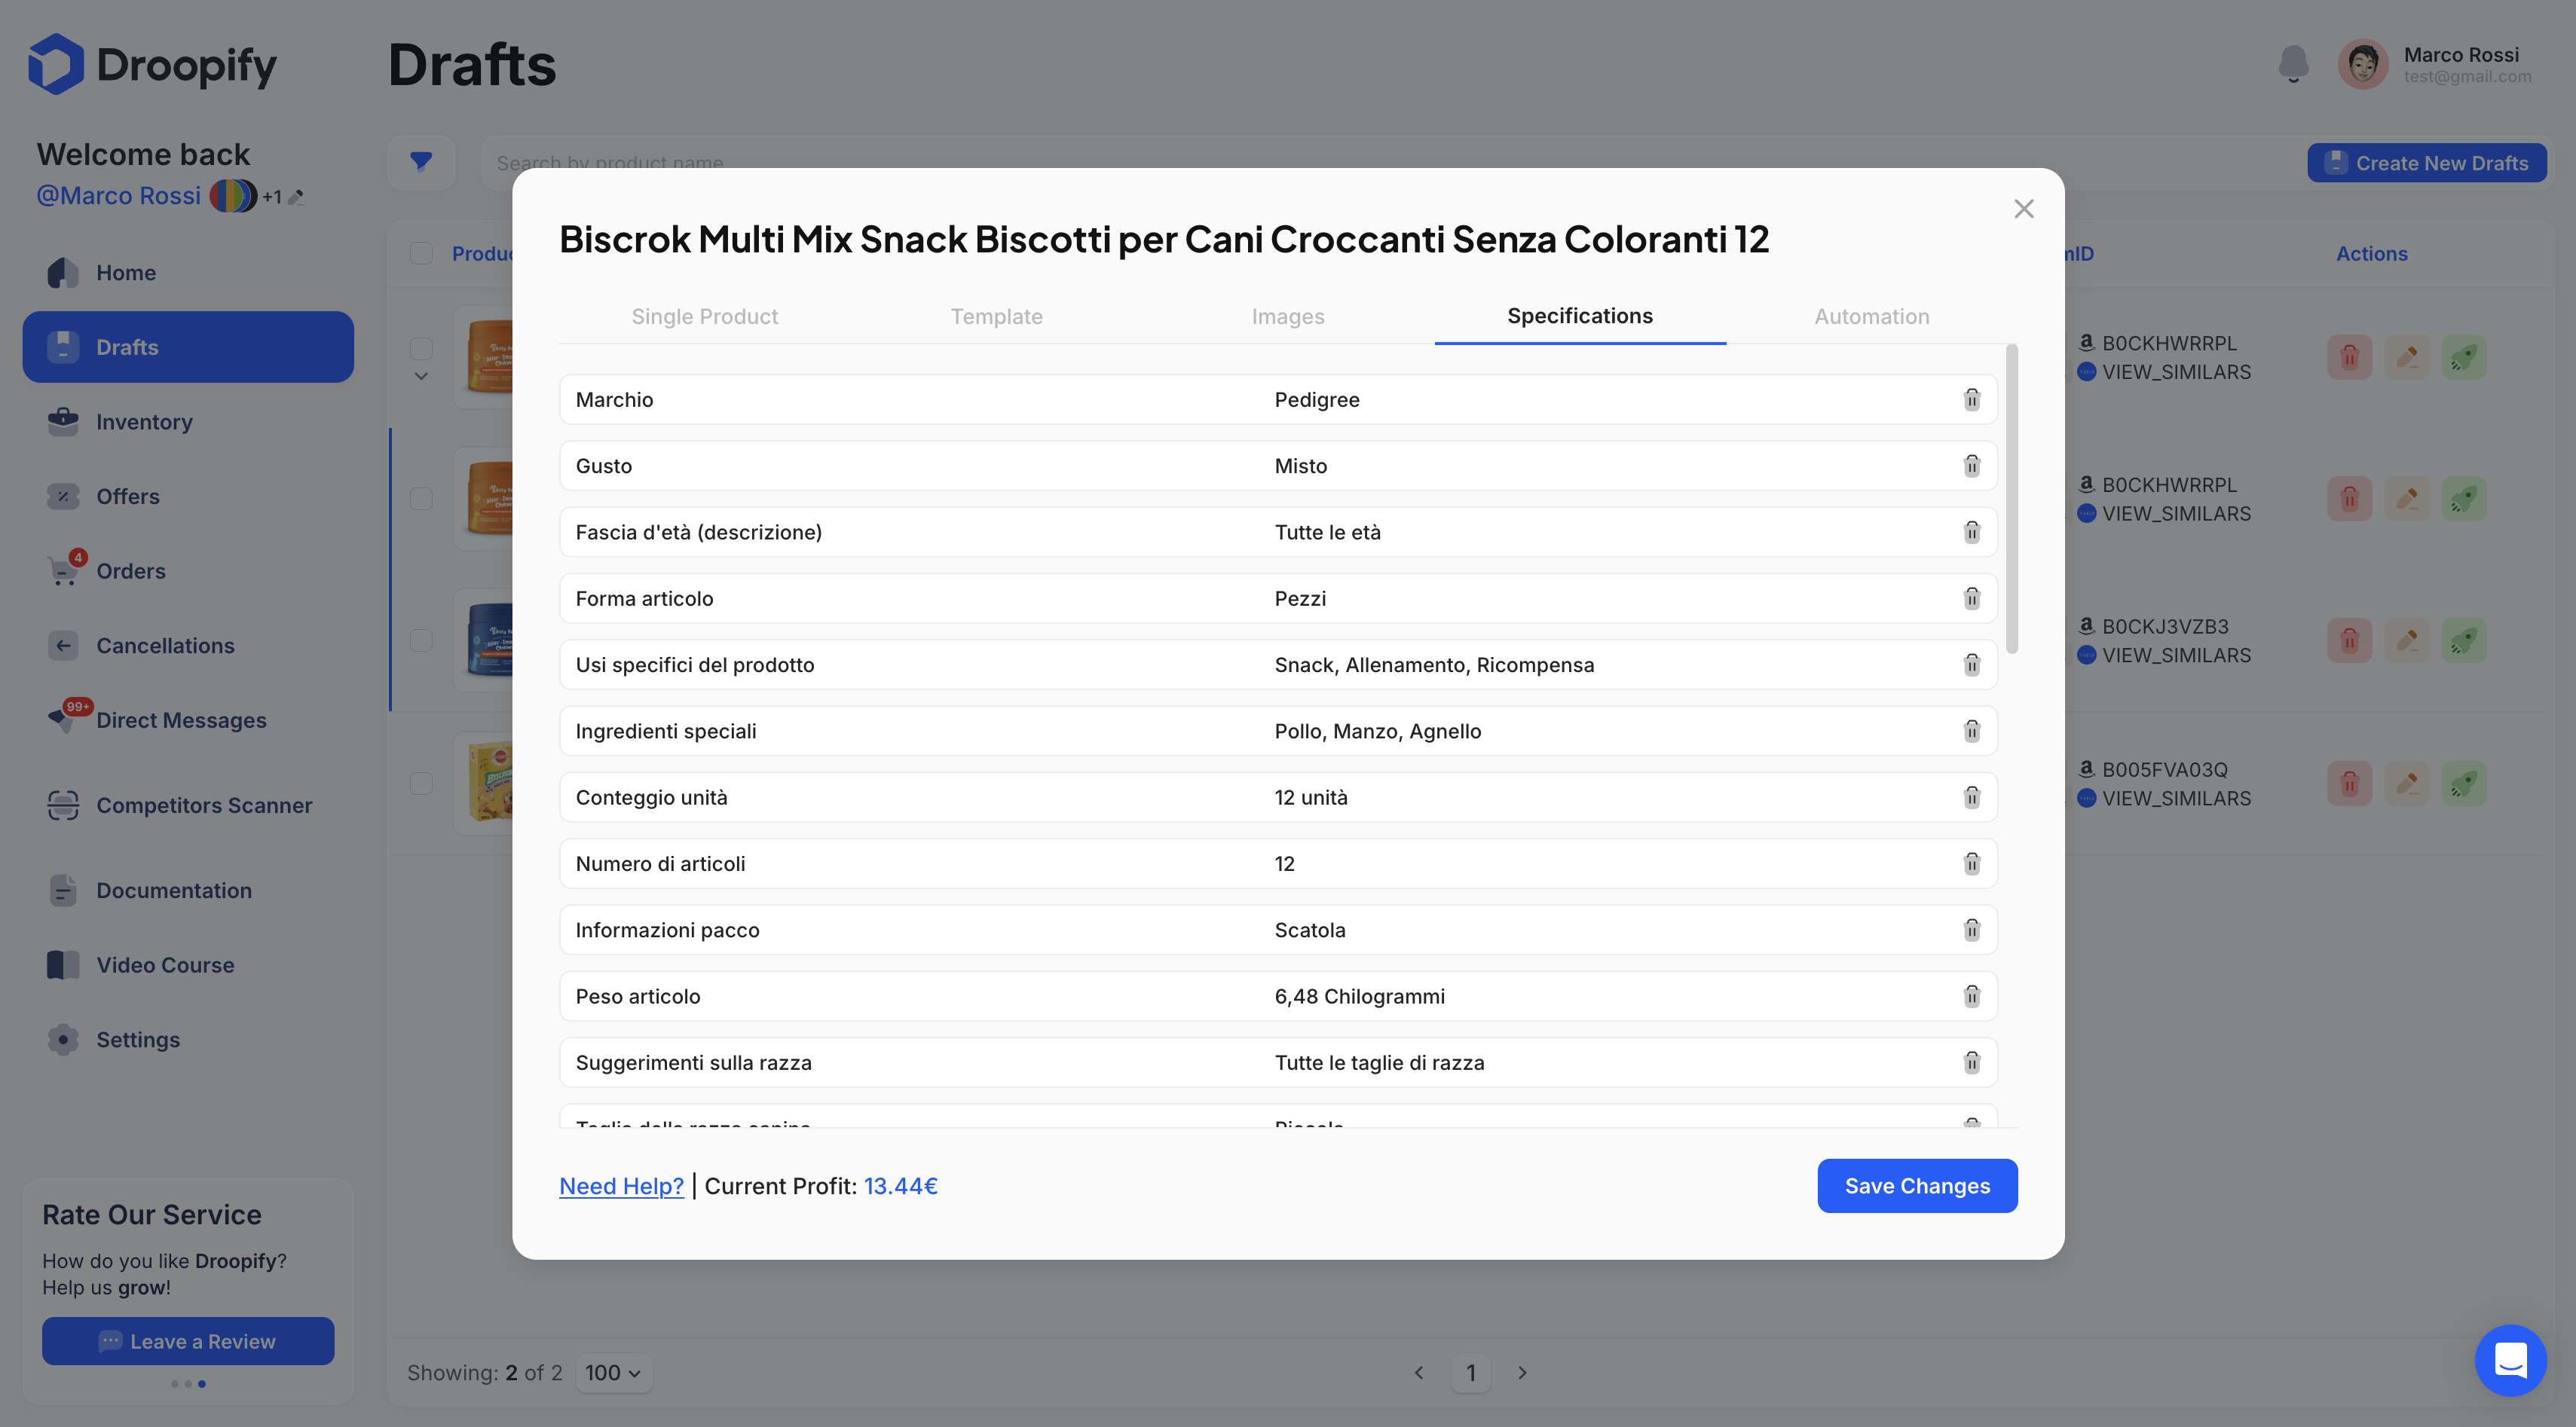Delete the Numero di articoli specification
Viewport: 2576px width, 1427px height.
pos(1971,863)
